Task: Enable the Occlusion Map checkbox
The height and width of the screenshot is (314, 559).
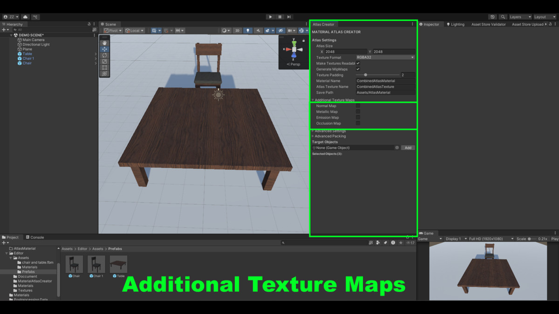Action: pyautogui.click(x=358, y=123)
